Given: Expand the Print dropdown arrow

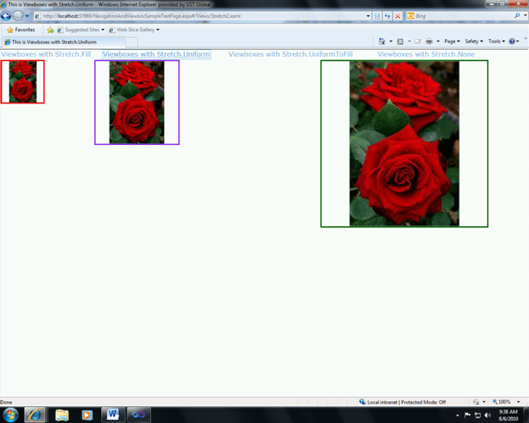Looking at the screenshot, I should point(438,42).
